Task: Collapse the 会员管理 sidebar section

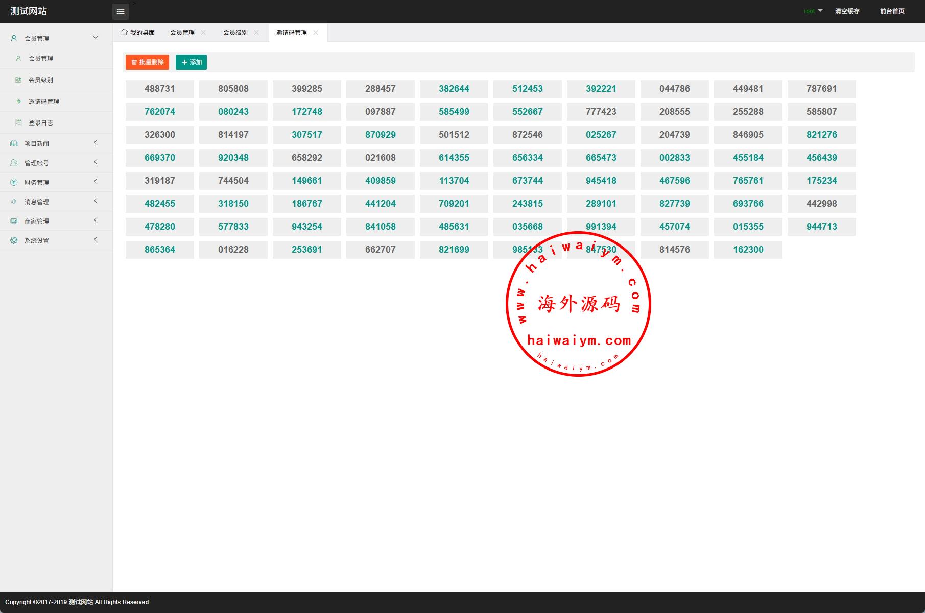Action: (96, 37)
